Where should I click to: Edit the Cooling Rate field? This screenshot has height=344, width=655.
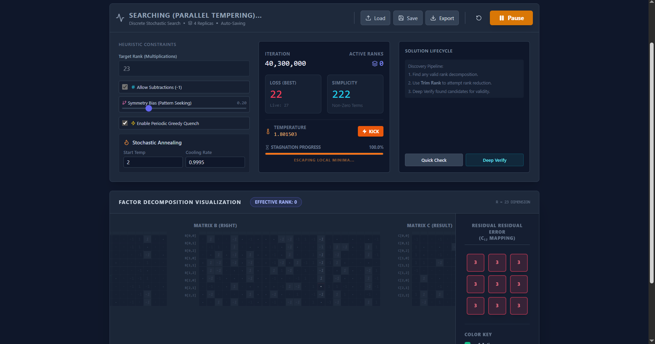[x=215, y=162]
